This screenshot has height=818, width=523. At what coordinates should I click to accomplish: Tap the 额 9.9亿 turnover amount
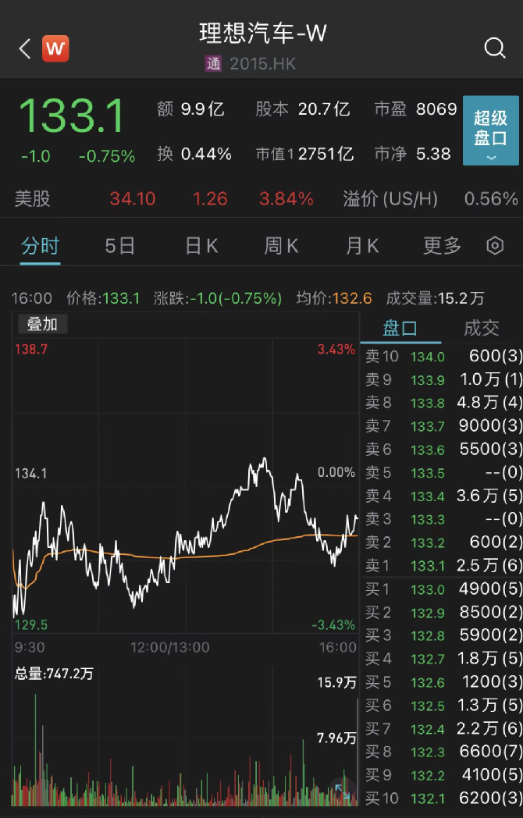pos(190,109)
